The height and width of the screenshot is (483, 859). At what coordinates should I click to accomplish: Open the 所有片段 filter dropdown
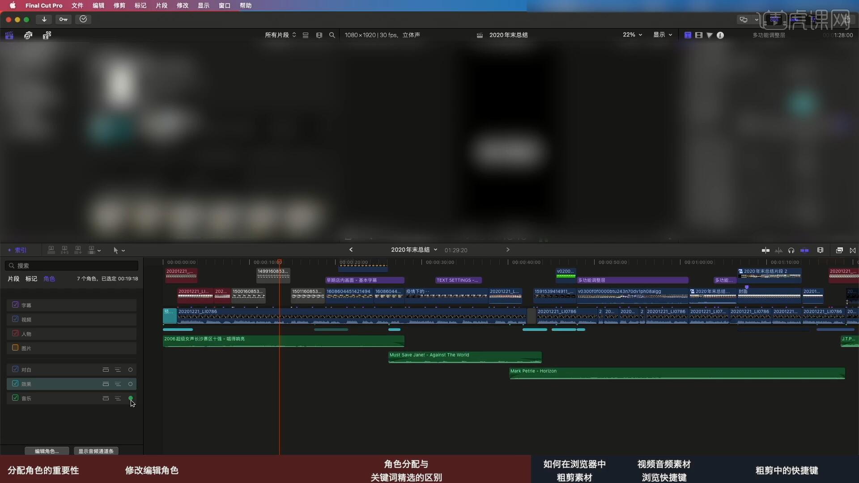click(x=281, y=35)
